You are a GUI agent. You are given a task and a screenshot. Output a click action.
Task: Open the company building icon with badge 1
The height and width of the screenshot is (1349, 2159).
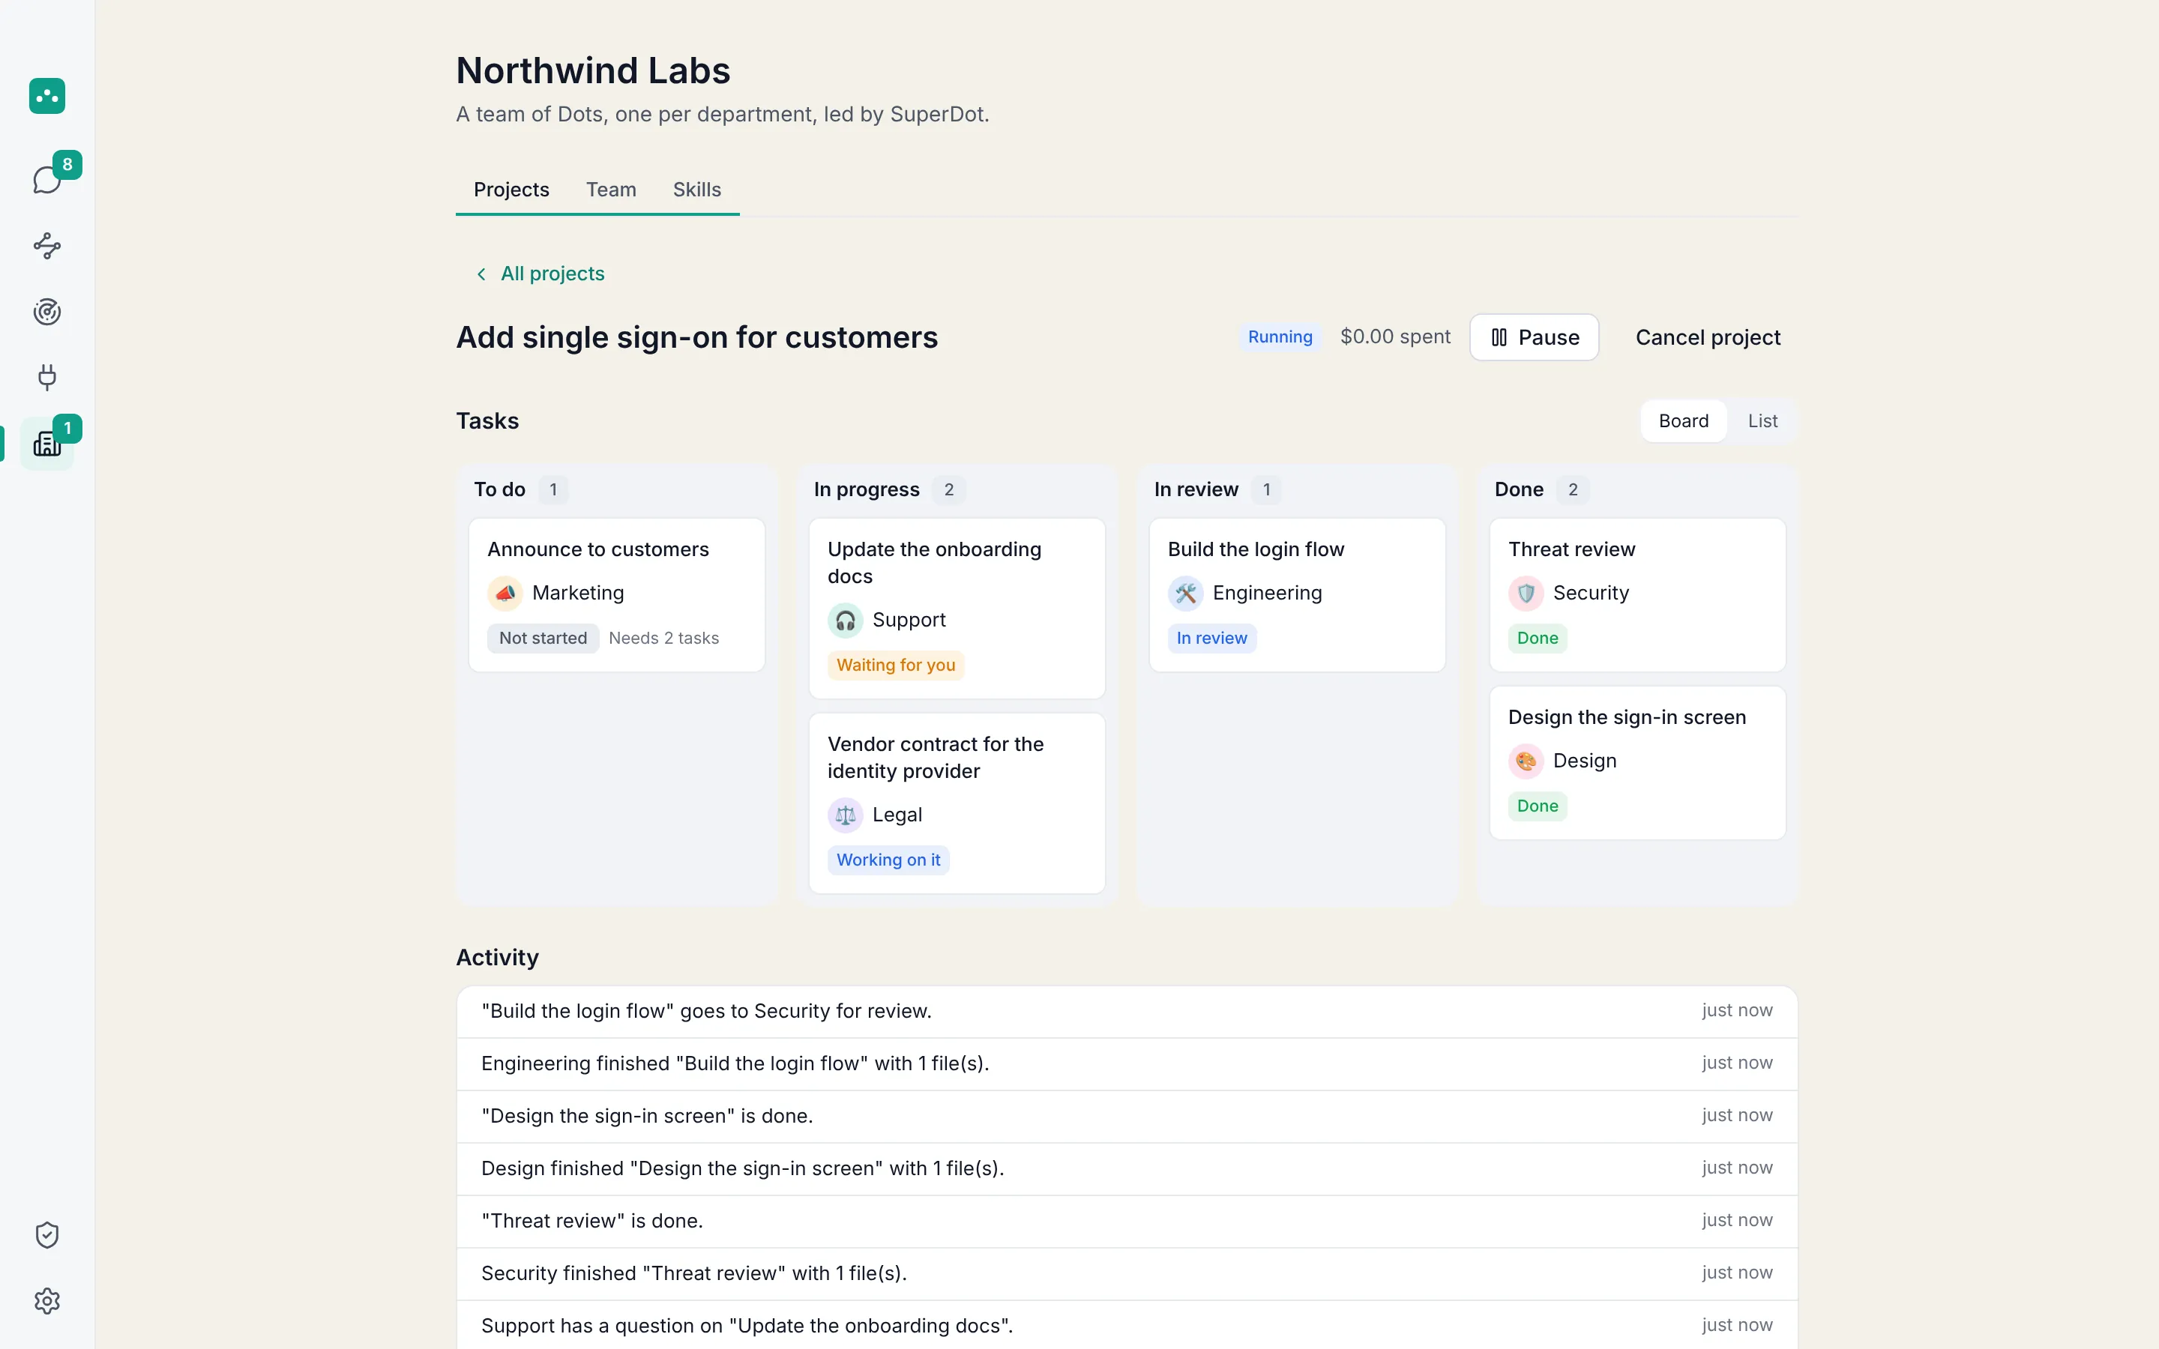click(x=47, y=444)
